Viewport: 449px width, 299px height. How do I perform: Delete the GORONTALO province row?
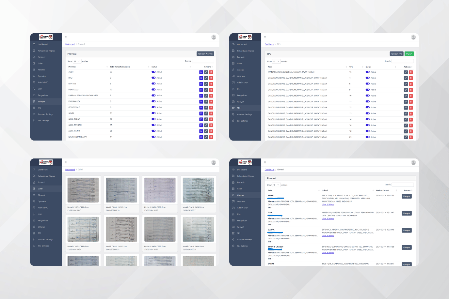pyautogui.click(x=211, y=107)
